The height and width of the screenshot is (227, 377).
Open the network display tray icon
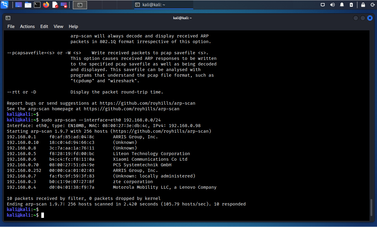pyautogui.click(x=323, y=5)
